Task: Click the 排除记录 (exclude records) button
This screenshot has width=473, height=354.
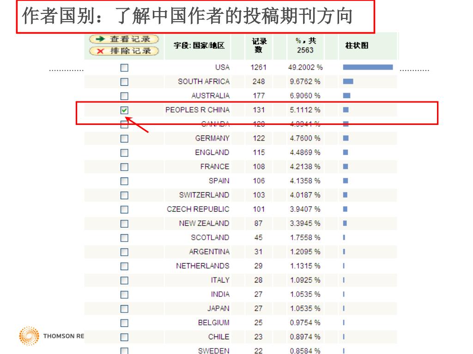Action: pos(123,51)
